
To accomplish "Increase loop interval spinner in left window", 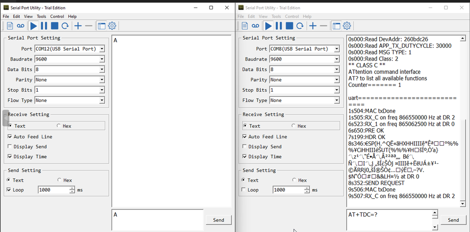I will [x=72, y=188].
